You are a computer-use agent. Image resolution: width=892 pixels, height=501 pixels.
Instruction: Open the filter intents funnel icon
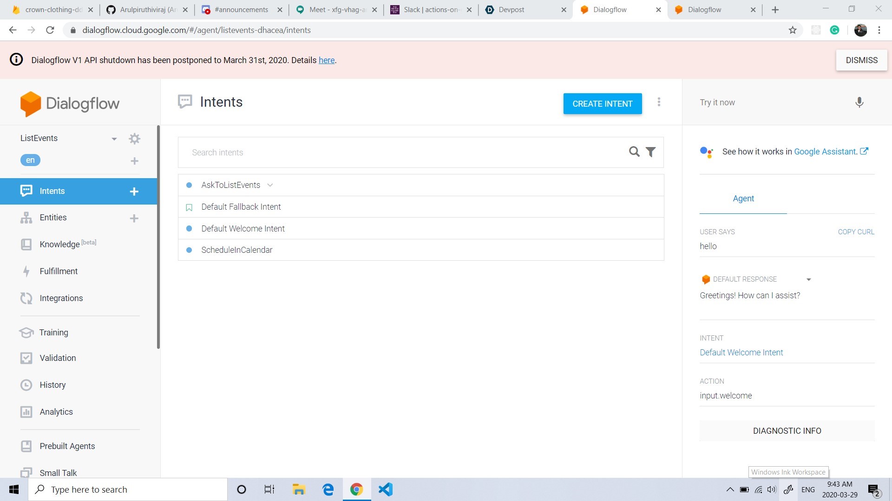[x=651, y=152]
